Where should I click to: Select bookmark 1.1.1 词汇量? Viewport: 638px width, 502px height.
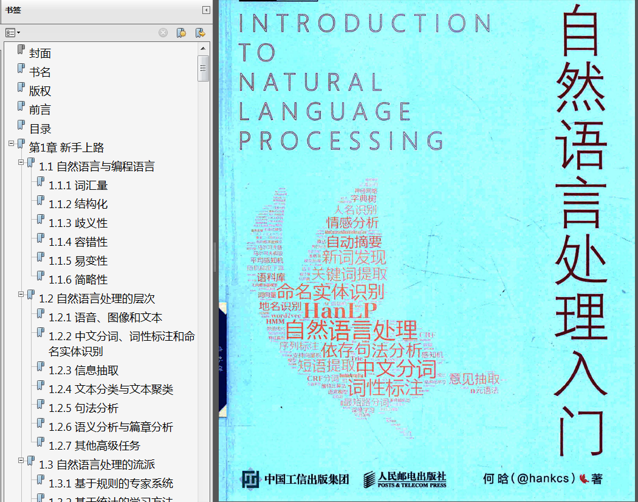pyautogui.click(x=78, y=186)
